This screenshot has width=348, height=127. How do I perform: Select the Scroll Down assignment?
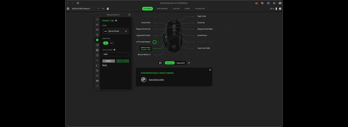(202, 35)
